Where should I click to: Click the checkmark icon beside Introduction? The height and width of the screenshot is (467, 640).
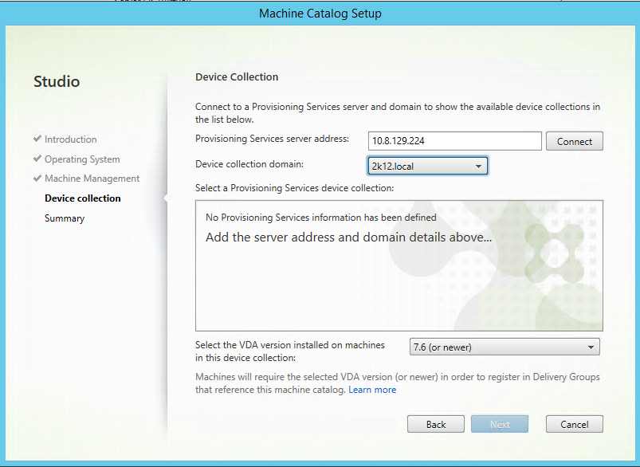[37, 139]
